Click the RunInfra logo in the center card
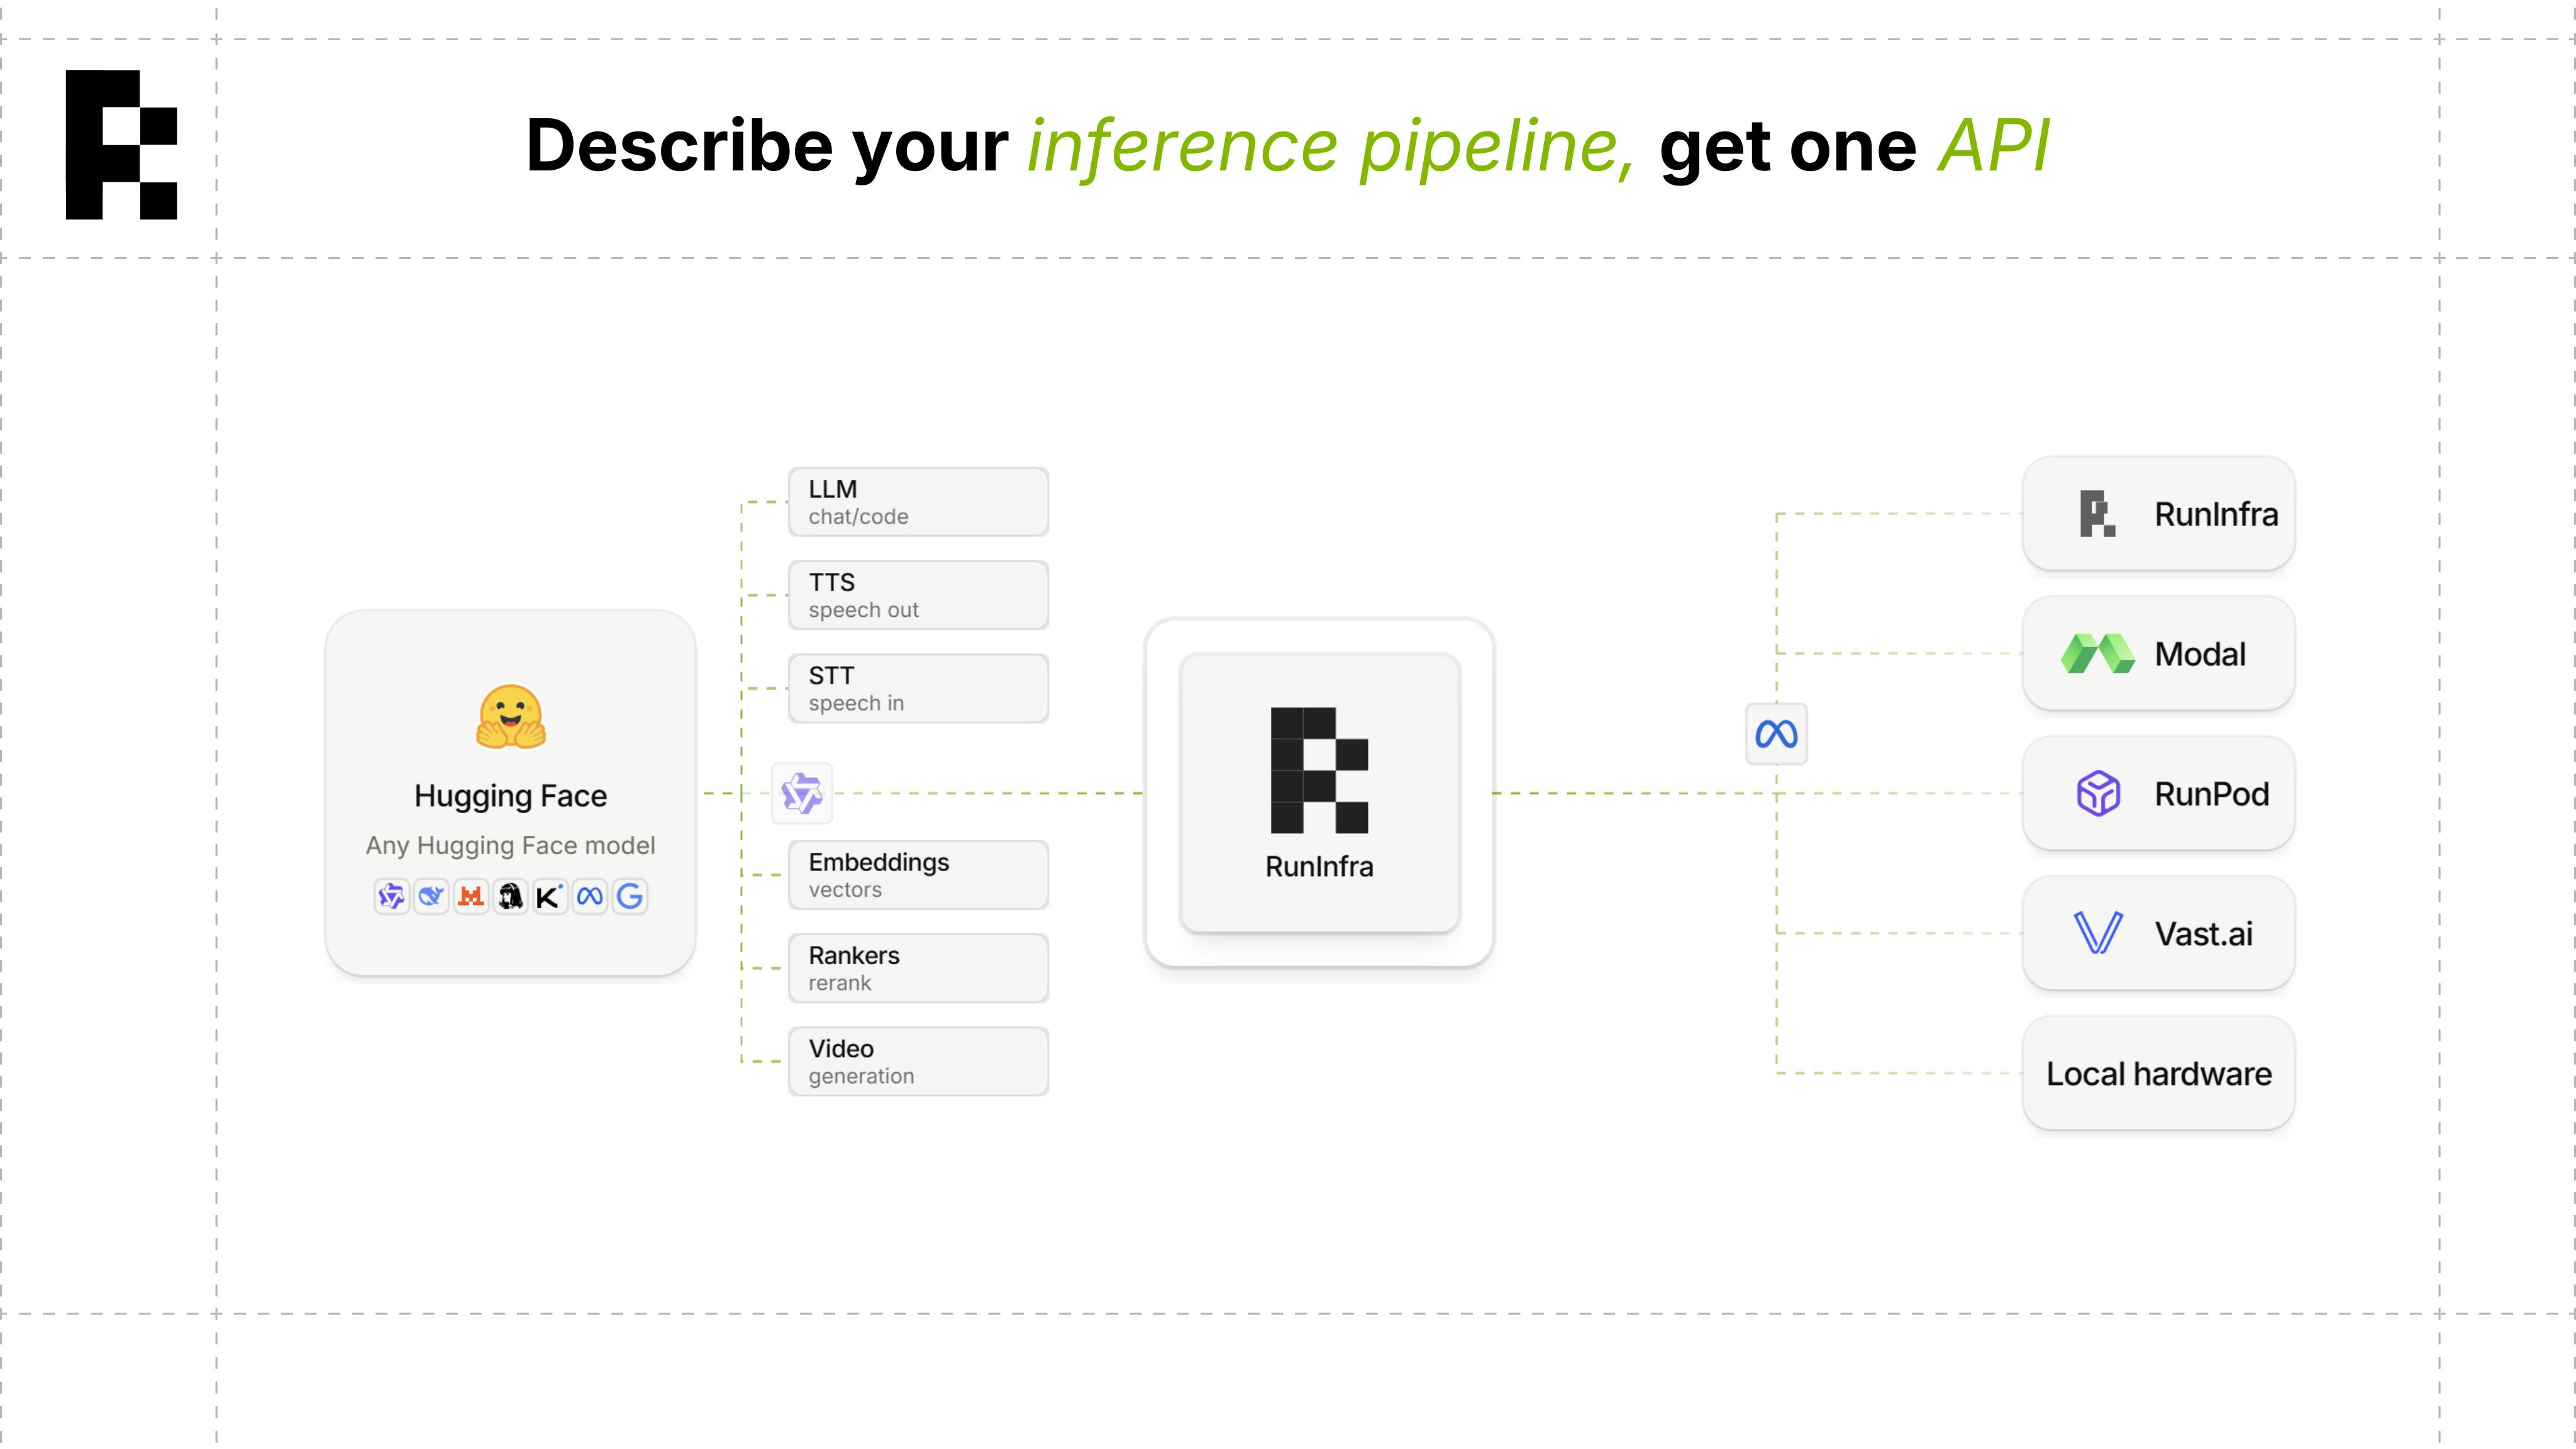 [x=1319, y=770]
